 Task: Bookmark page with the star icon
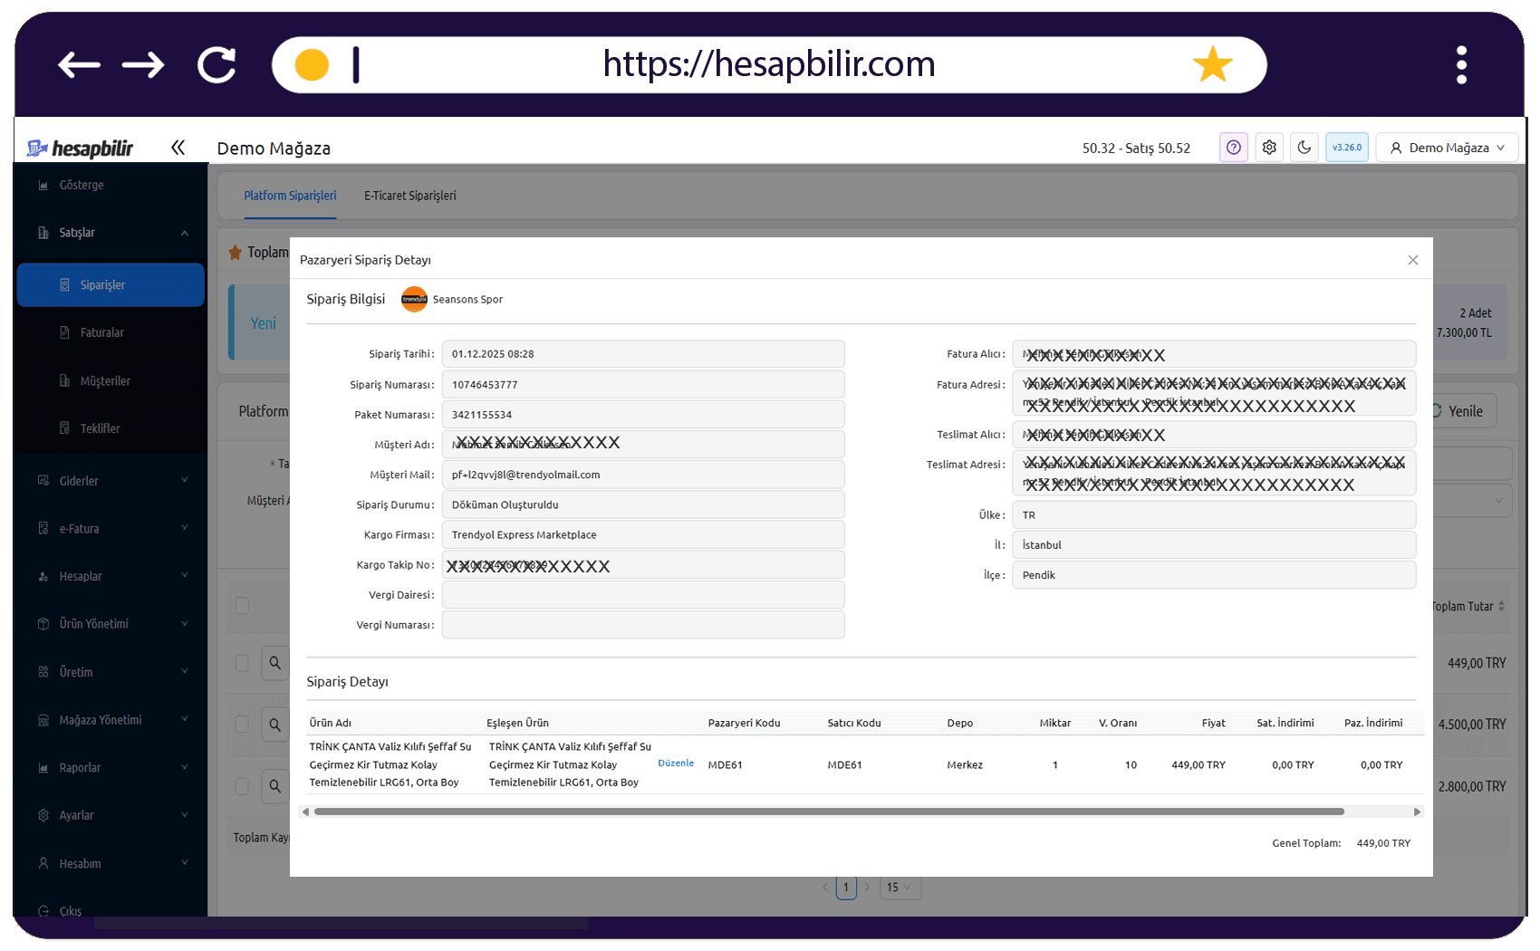[x=1212, y=64]
